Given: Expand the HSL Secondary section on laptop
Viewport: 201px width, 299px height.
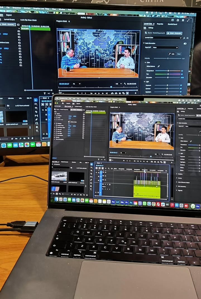Looking at the screenshot, I should pos(177,186).
